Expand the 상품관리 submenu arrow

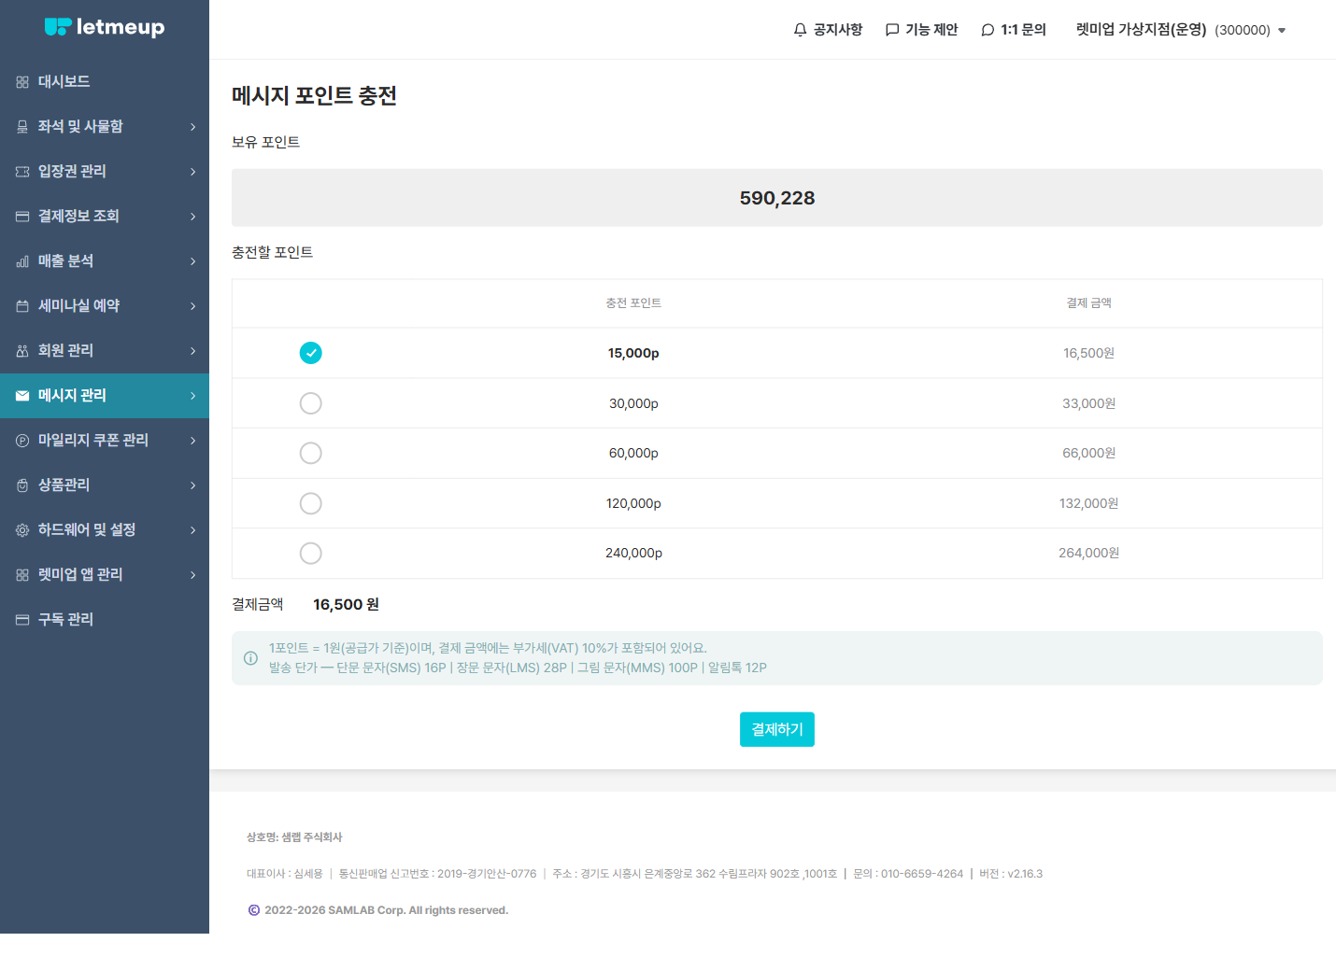193,485
